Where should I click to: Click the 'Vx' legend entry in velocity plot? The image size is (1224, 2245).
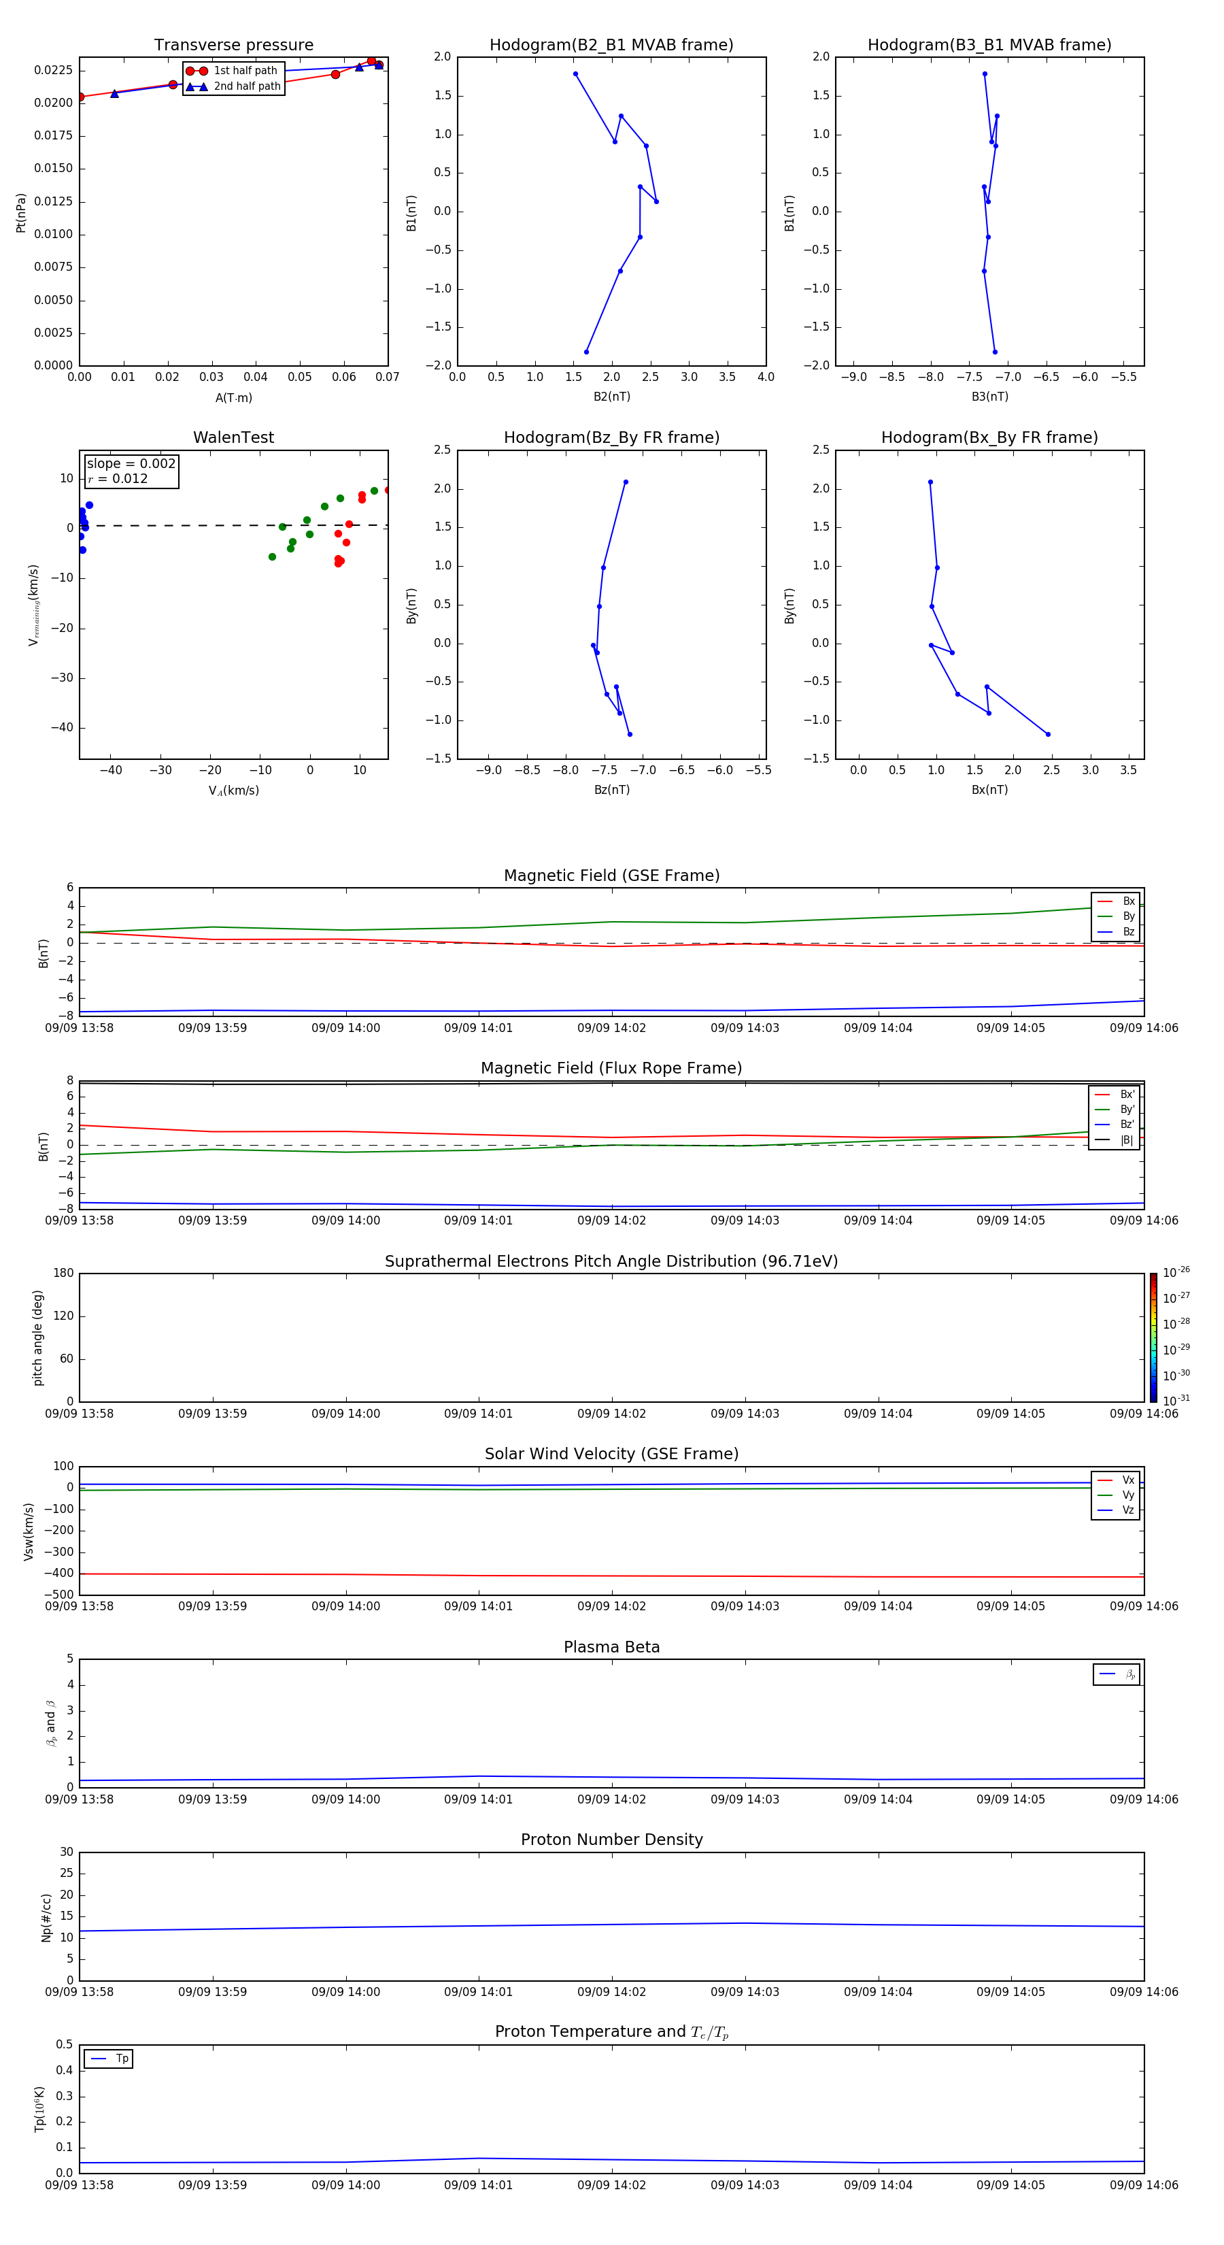click(1116, 1481)
